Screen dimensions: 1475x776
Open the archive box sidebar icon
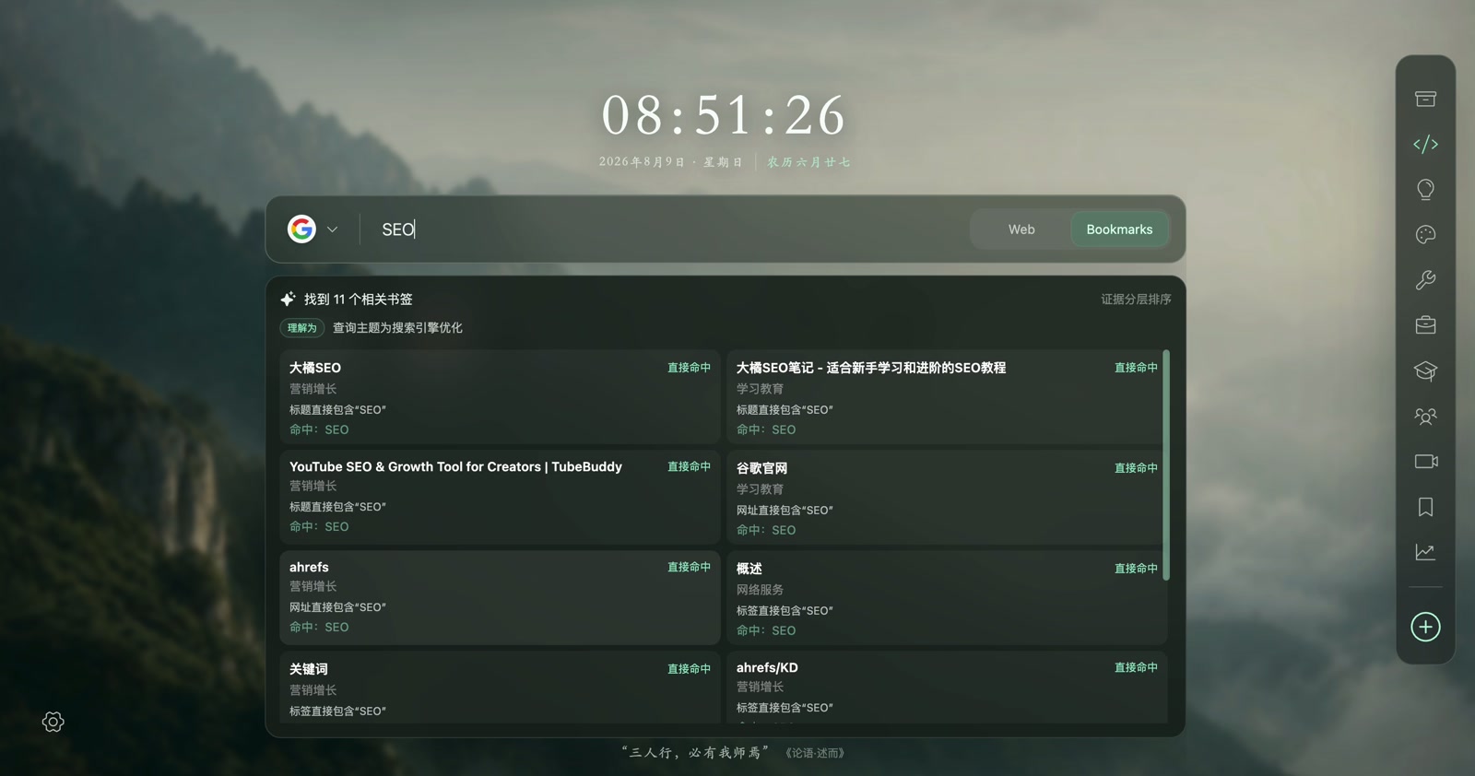[1425, 99]
